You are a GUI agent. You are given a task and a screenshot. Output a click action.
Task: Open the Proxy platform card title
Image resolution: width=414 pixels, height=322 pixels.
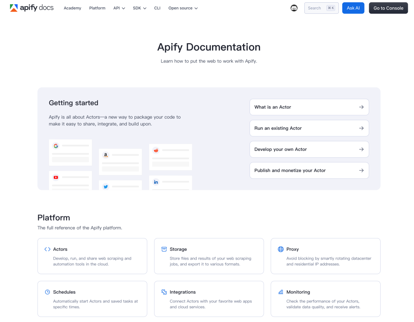[292, 249]
